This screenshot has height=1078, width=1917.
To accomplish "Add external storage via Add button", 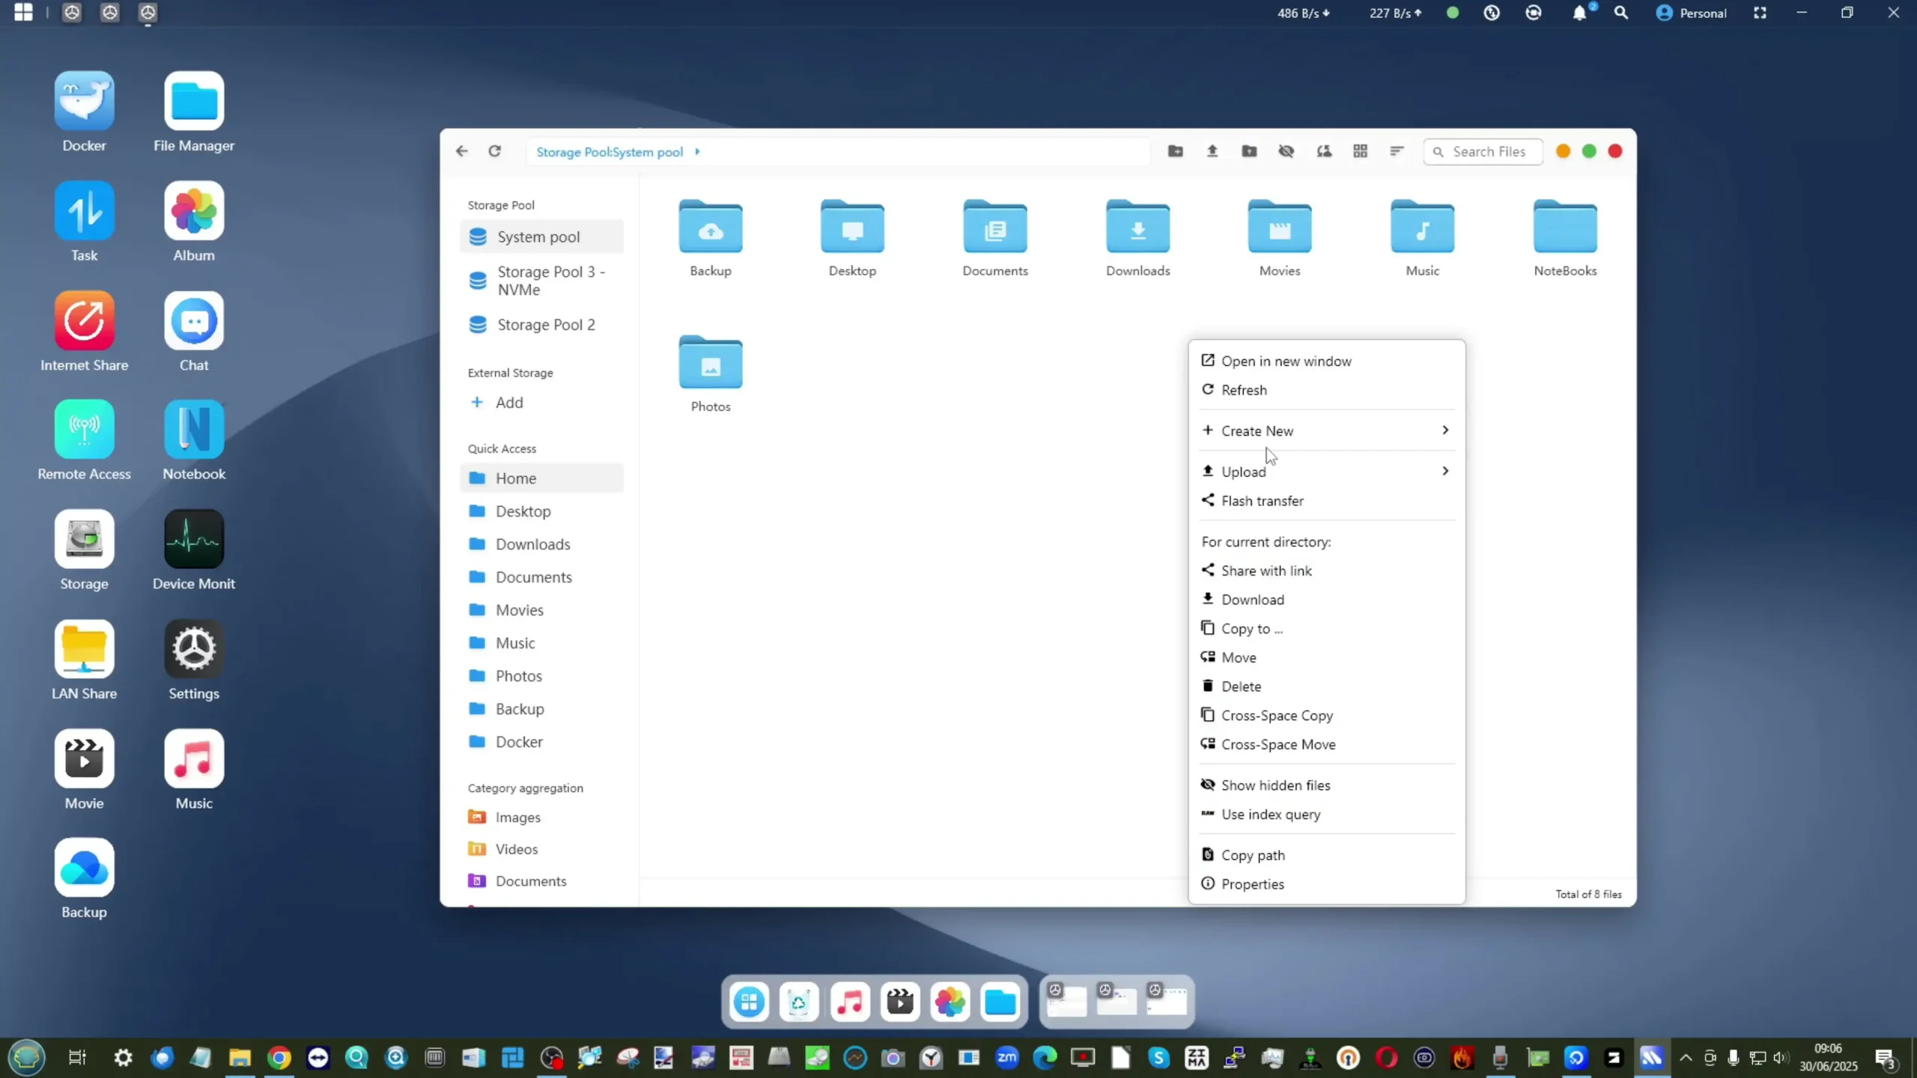I will point(497,403).
